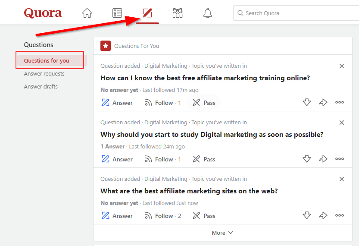359x246 pixels.
Task: Follow the best affiliate marketing sites question
Action: click(x=163, y=216)
